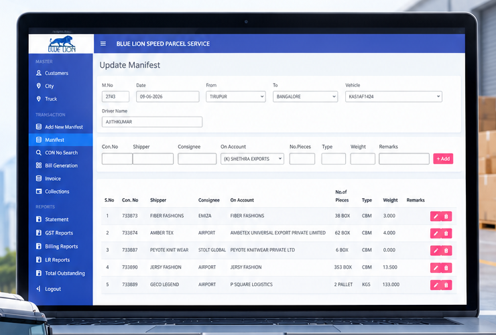Select the Manifest menu item

(x=60, y=140)
